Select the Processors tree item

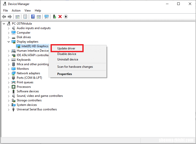pos(24,87)
